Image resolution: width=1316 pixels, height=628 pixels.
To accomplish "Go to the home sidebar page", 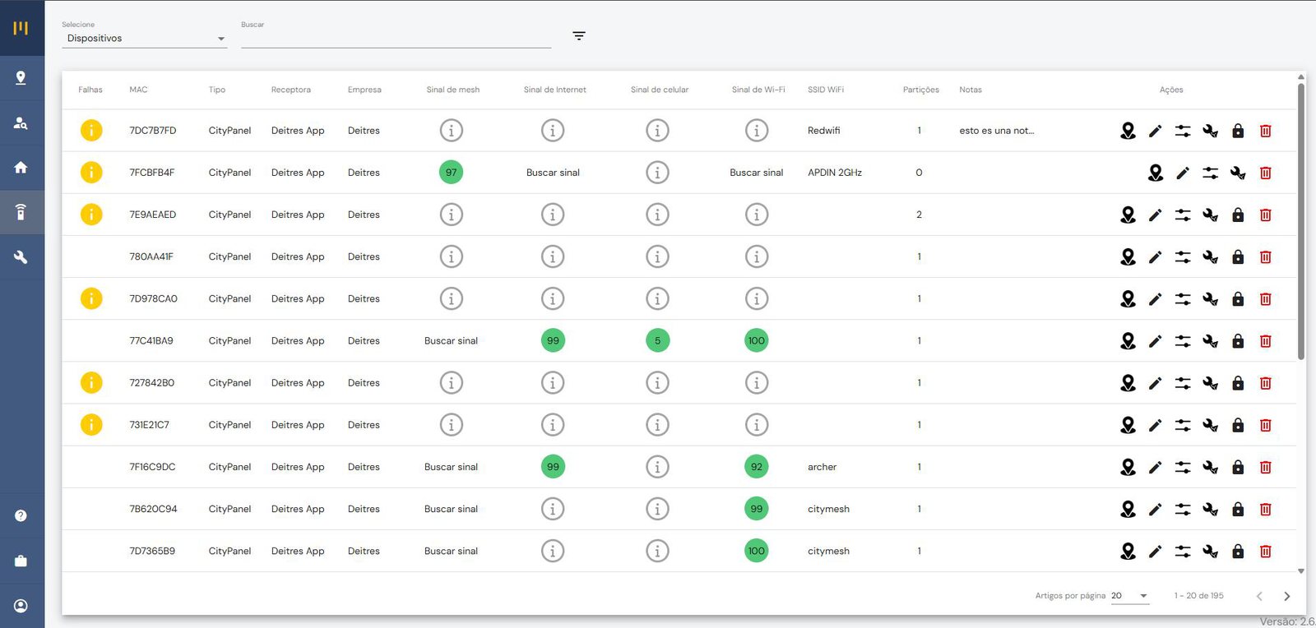I will pyautogui.click(x=21, y=168).
